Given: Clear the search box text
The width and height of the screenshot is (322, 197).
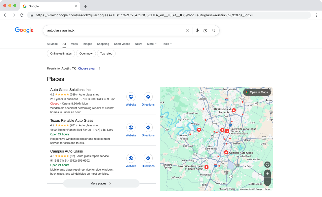Looking at the screenshot, I should pos(187,30).
